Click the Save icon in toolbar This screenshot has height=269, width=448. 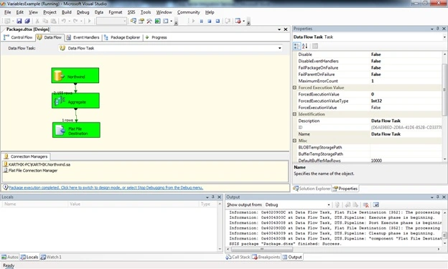tap(19, 21)
